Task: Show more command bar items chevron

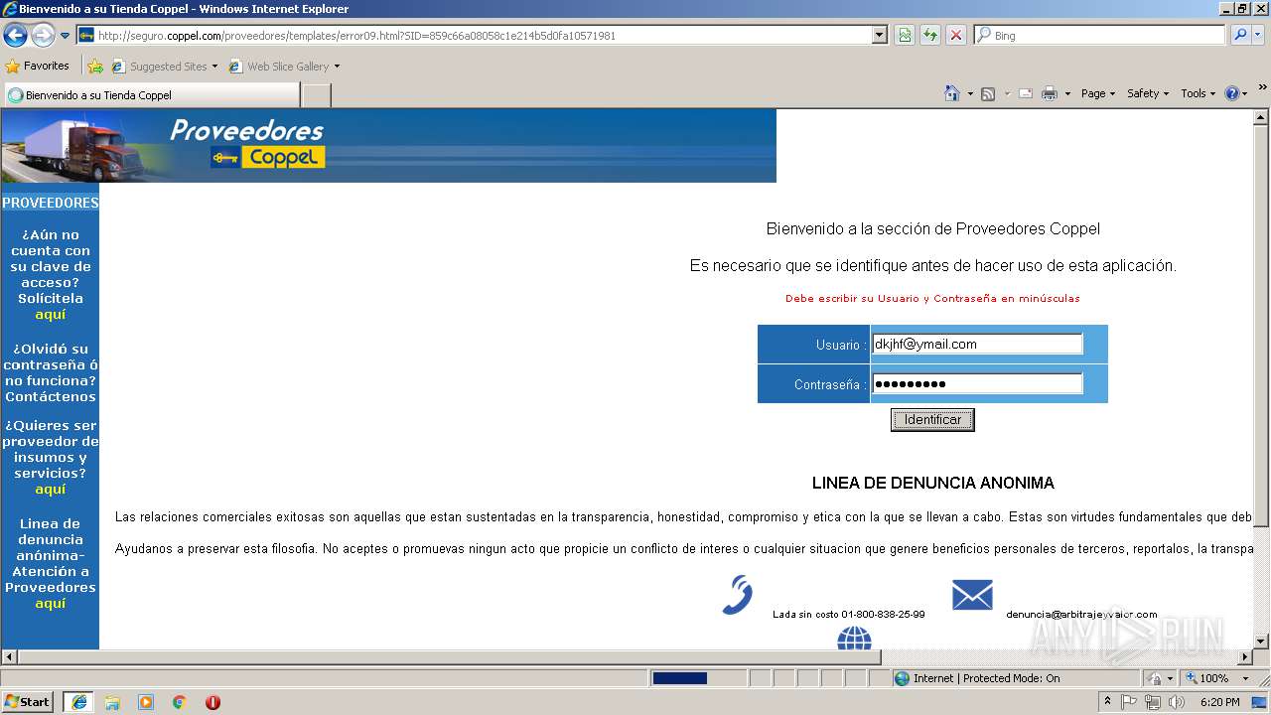Action: [x=1262, y=88]
